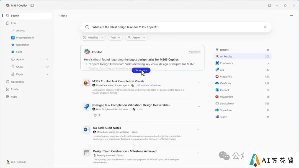Filter results by ServiceNow
The width and height of the screenshot is (299, 168).
point(242,104)
